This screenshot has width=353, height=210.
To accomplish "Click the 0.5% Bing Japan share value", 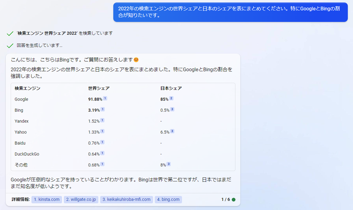I will [165, 110].
